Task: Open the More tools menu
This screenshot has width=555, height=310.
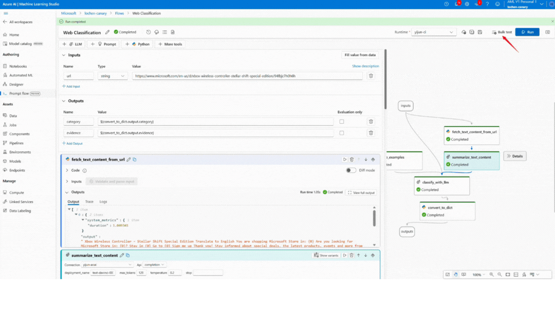Action: pyautogui.click(x=170, y=44)
